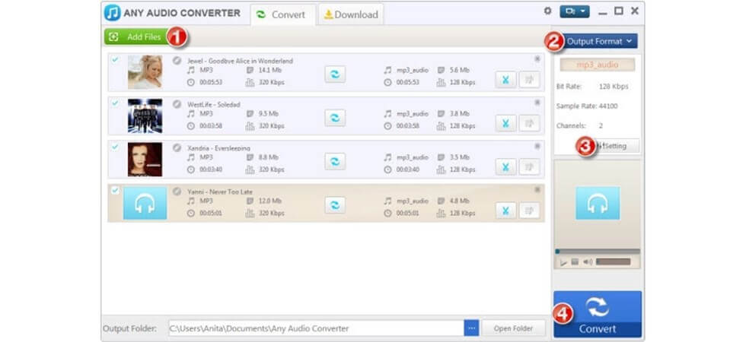The image size is (746, 342).
Task: Remove the Jewel track with its corner x
Action: coord(537,59)
